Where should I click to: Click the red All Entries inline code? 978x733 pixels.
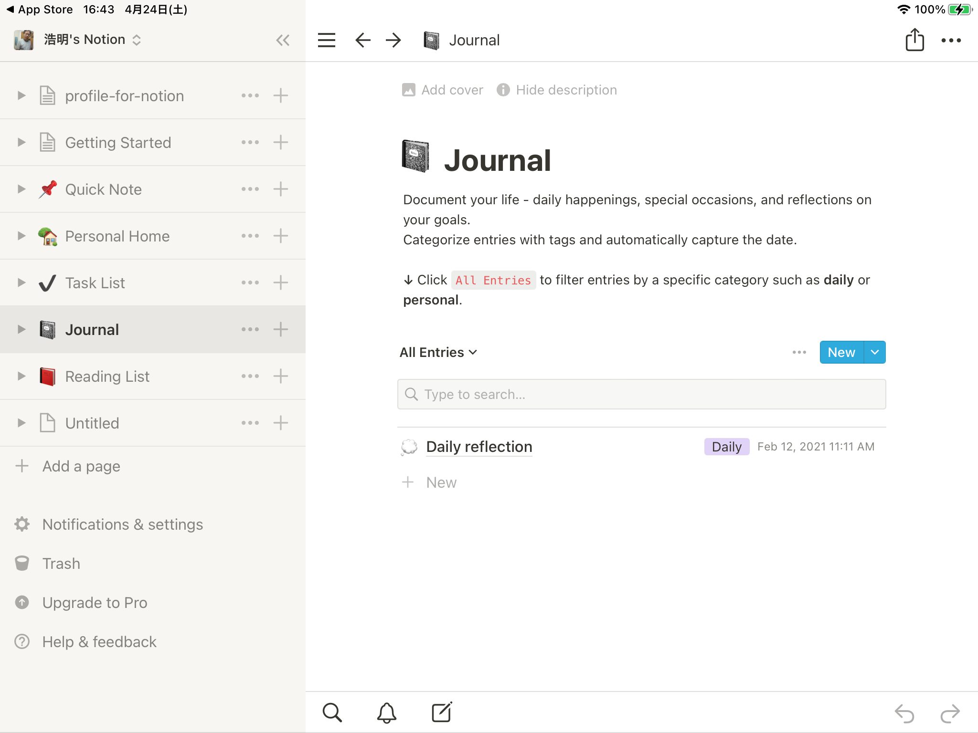493,280
